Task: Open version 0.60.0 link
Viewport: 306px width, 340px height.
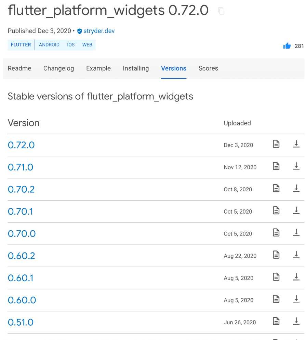Action: (22, 300)
